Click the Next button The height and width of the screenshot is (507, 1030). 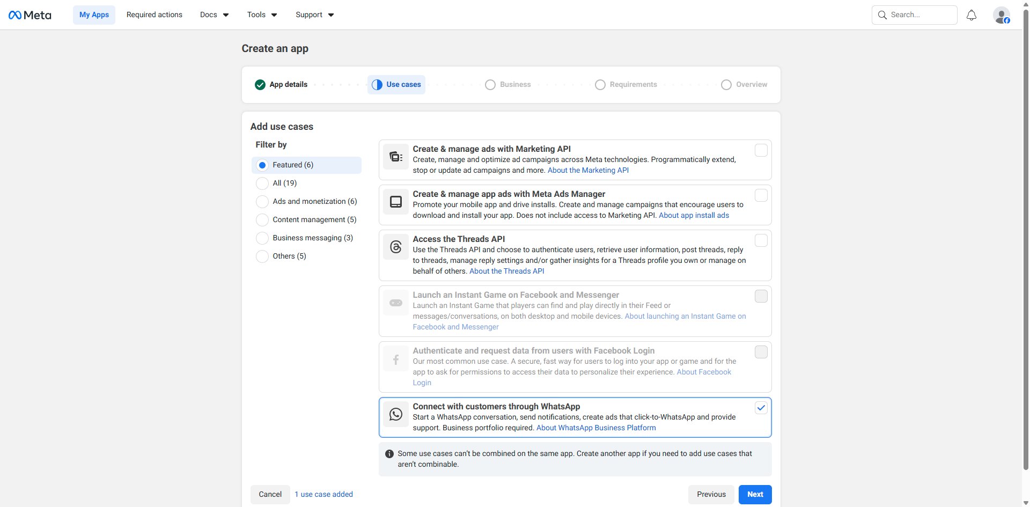click(755, 495)
